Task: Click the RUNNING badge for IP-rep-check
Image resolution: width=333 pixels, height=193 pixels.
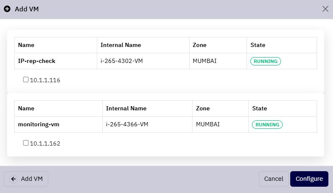Action: click(265, 61)
